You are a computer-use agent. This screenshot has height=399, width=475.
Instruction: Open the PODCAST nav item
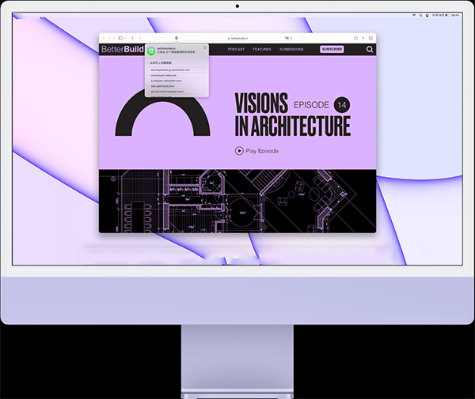coord(236,49)
